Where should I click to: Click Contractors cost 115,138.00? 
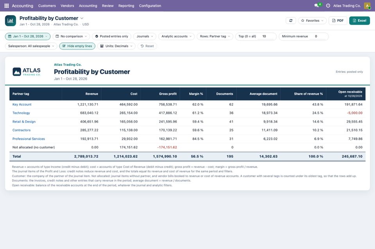(x=128, y=130)
